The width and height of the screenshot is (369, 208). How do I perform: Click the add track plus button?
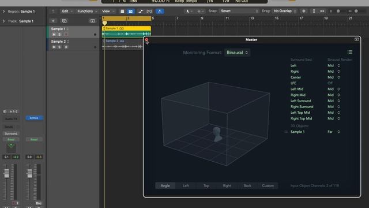pos(53,21)
